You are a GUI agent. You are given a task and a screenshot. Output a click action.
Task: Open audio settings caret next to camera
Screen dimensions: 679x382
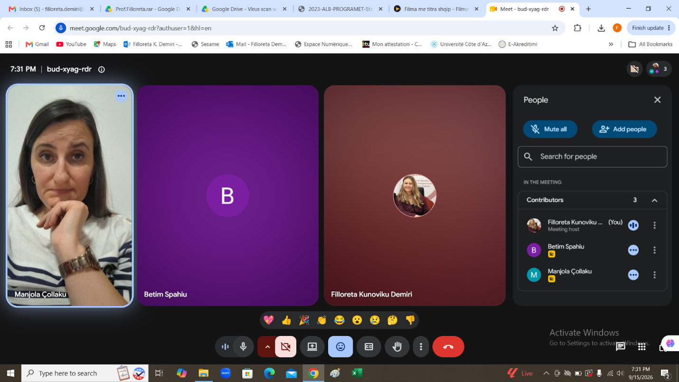(267, 347)
